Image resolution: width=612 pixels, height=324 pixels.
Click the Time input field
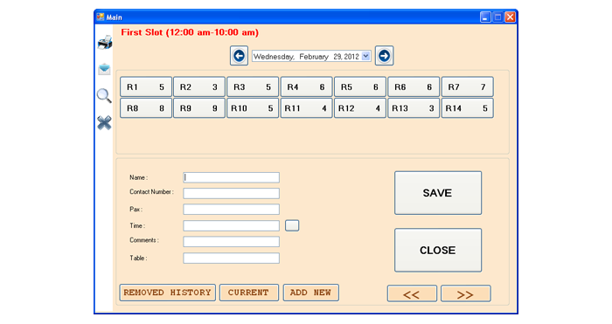pyautogui.click(x=231, y=225)
